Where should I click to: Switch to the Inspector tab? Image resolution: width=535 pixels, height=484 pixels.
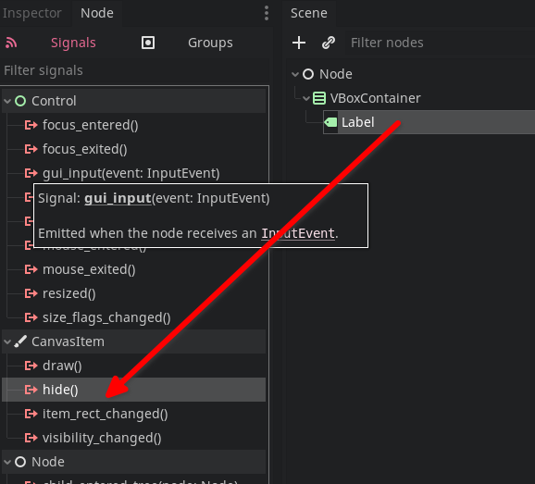pyautogui.click(x=32, y=13)
